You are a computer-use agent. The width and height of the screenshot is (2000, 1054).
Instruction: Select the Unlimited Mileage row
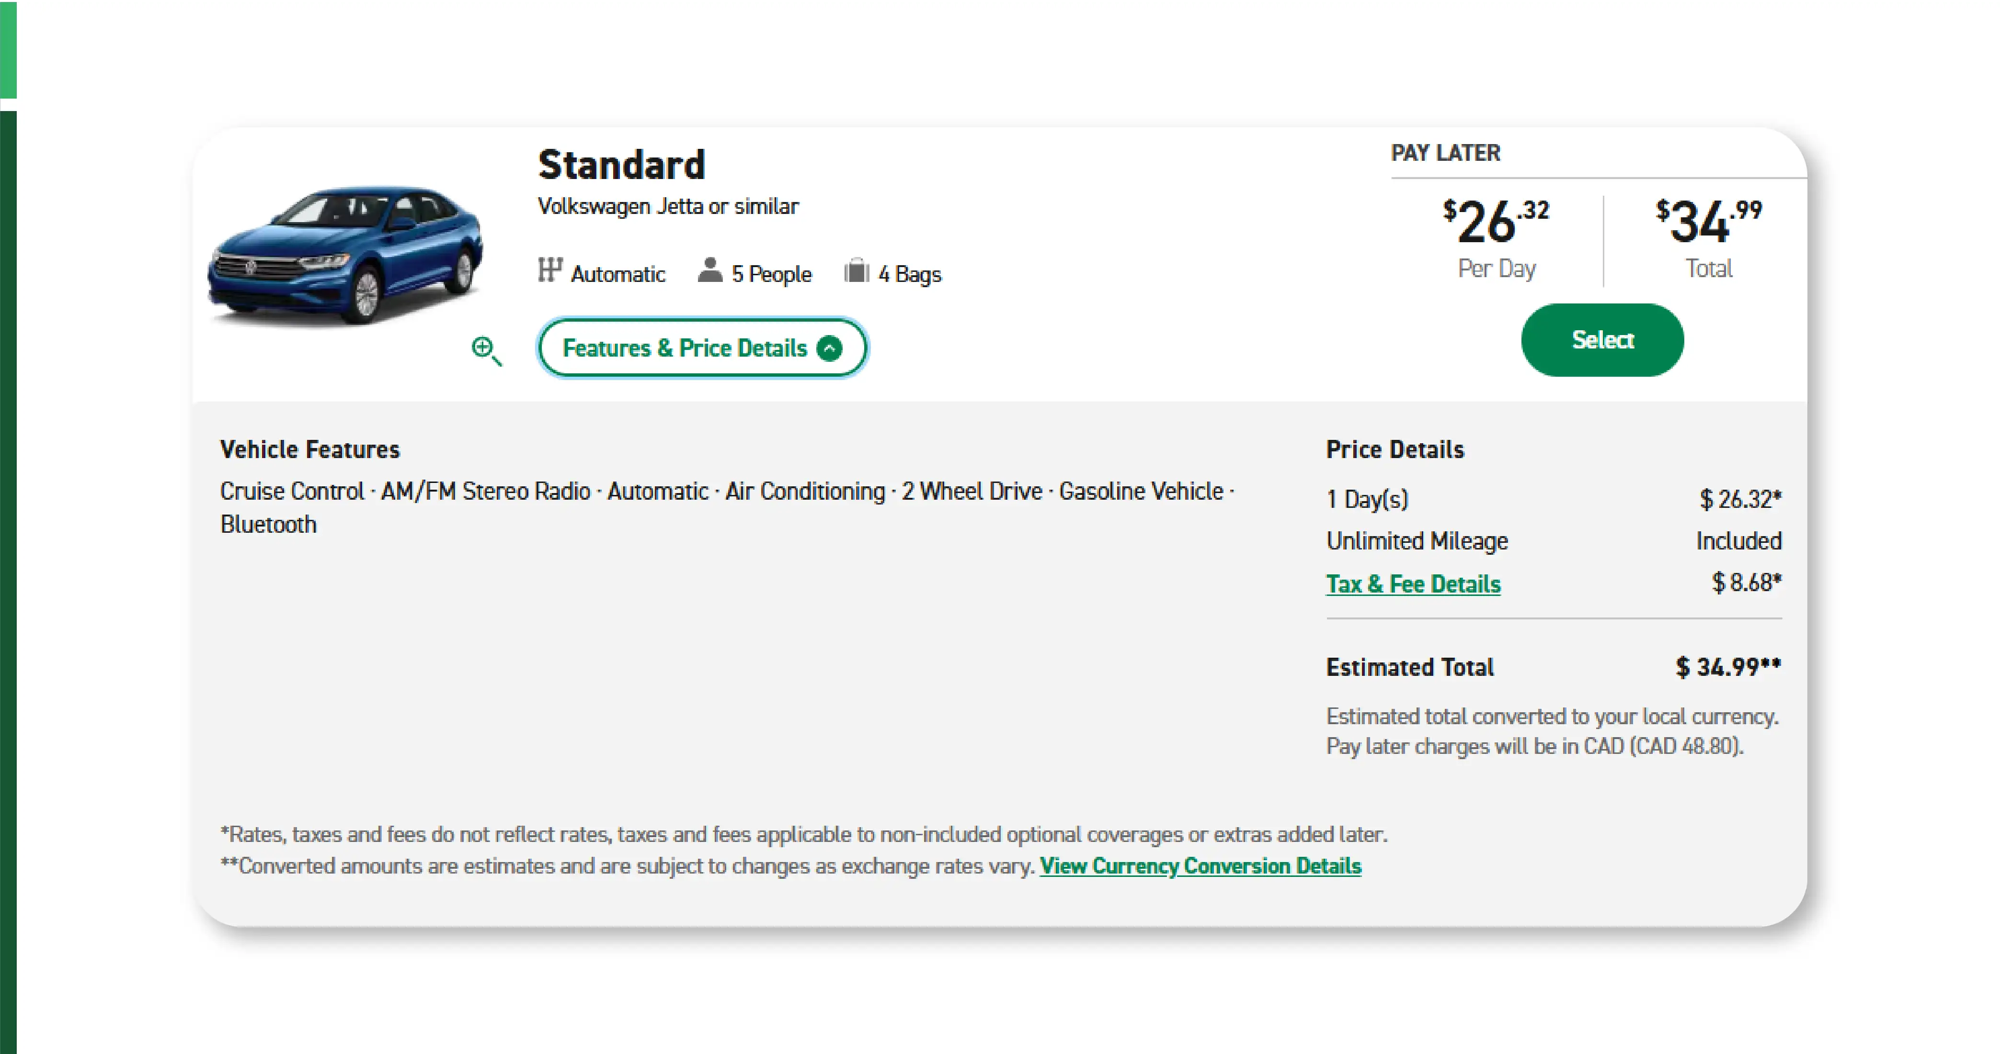point(1417,541)
